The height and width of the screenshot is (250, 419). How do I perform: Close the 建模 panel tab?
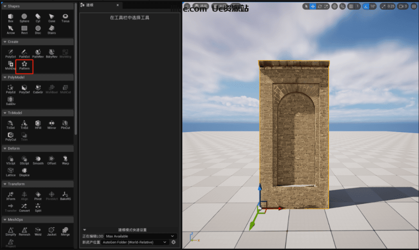coord(118,5)
